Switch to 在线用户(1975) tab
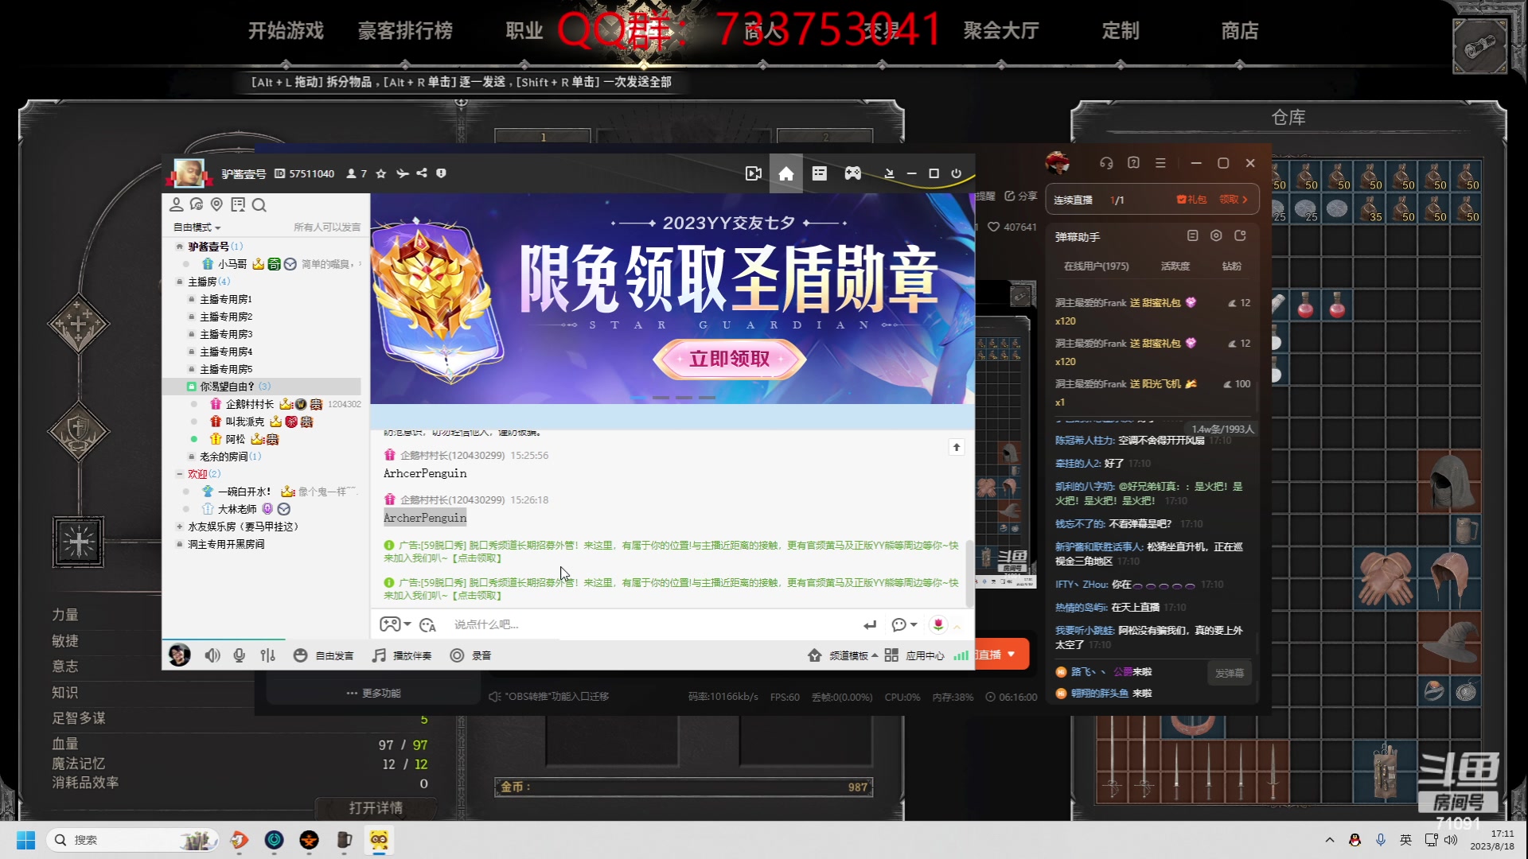The width and height of the screenshot is (1528, 859). coord(1096,266)
